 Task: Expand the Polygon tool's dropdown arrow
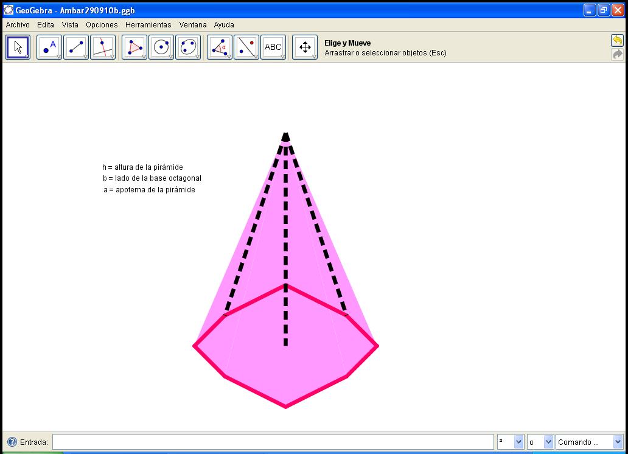144,56
